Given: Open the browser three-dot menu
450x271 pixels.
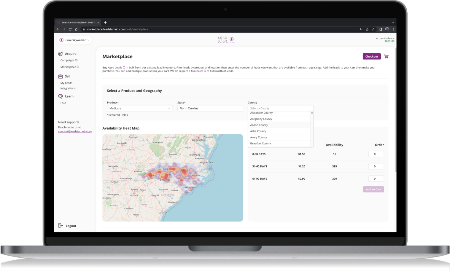Looking at the screenshot, I should coord(393,29).
